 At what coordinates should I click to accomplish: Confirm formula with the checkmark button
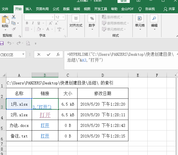[x=48, y=54]
